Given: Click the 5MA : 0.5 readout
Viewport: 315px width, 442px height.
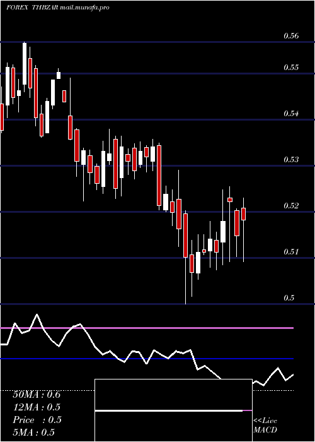Looking at the screenshot, I should click(x=34, y=433).
